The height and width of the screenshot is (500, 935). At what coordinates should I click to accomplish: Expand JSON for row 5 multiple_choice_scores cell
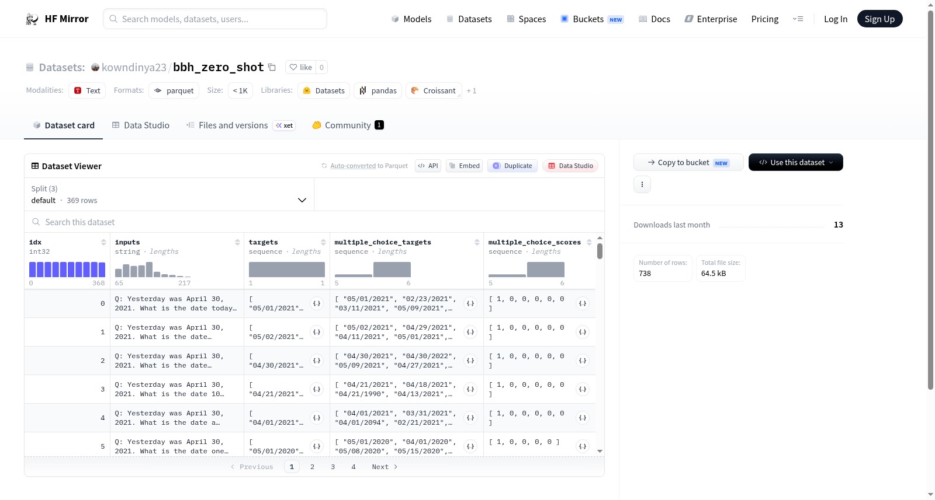click(x=583, y=446)
